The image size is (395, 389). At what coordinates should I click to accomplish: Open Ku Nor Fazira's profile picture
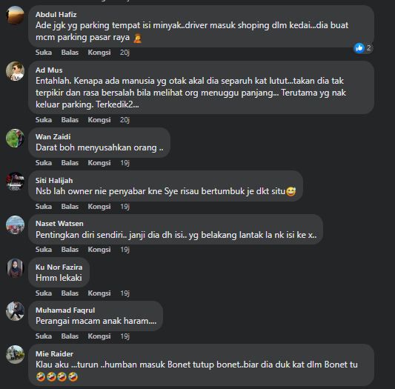[x=15, y=268]
